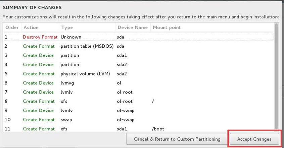
Task: Sort by the Device Name column header
Action: 133,28
